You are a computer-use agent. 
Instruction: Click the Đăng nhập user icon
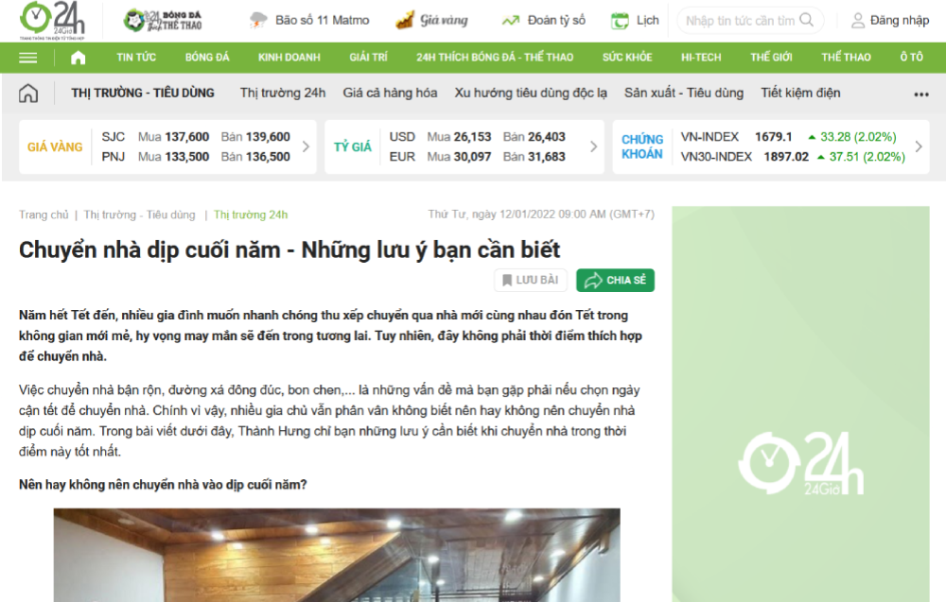pos(858,20)
